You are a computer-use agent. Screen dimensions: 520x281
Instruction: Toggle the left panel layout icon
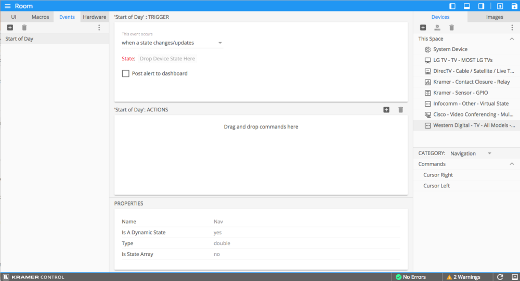click(x=452, y=6)
